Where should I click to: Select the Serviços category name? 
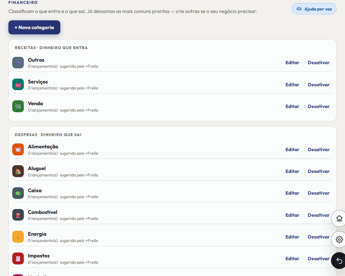38,82
